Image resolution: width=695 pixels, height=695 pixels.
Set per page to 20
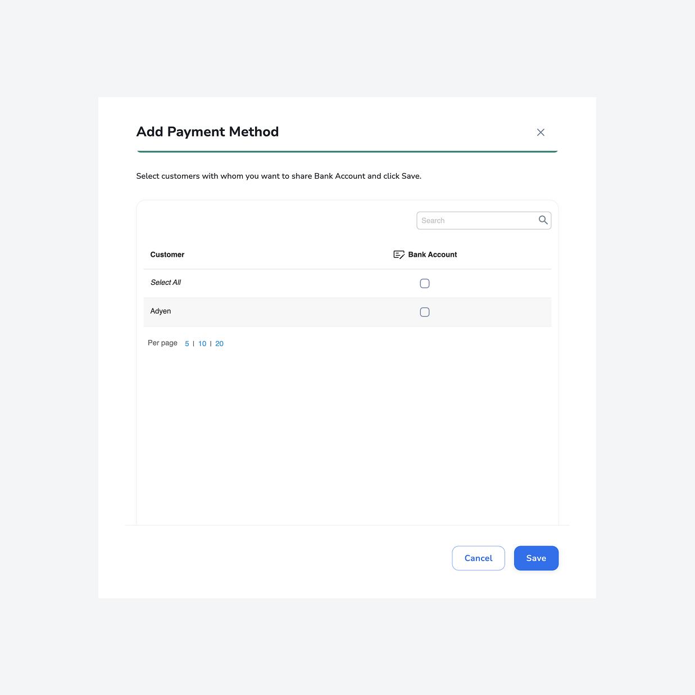[x=219, y=343]
